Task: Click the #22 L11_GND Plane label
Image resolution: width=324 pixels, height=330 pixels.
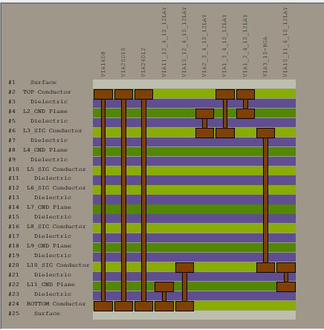Action: click(42, 285)
